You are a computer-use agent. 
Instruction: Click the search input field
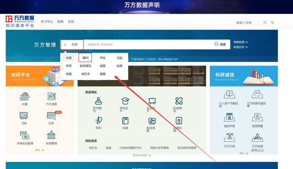pos(148,44)
